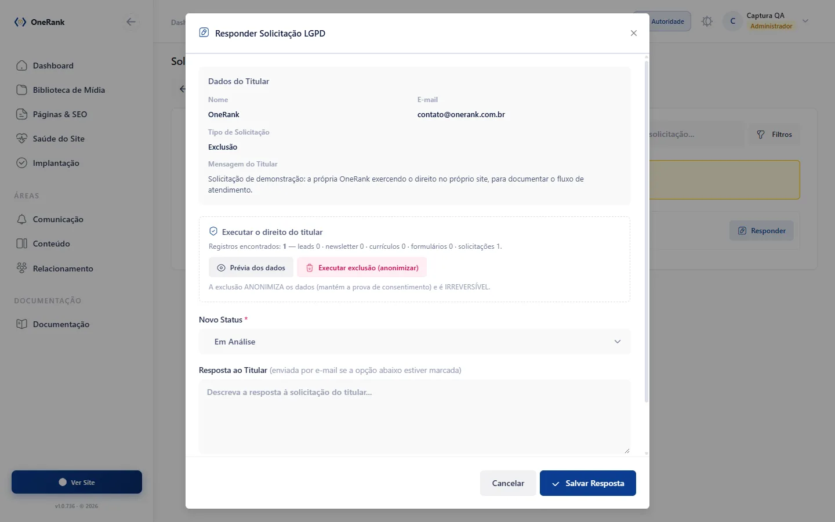Click the 'Registros encontrados' summary line
The image size is (835, 522).
(x=355, y=246)
